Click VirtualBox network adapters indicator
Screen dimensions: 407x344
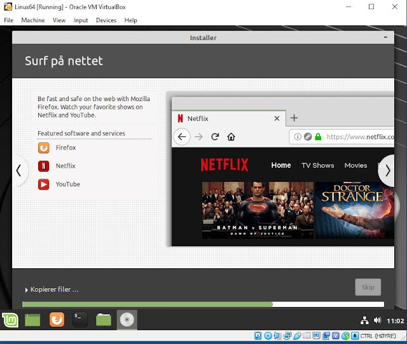coord(287,336)
